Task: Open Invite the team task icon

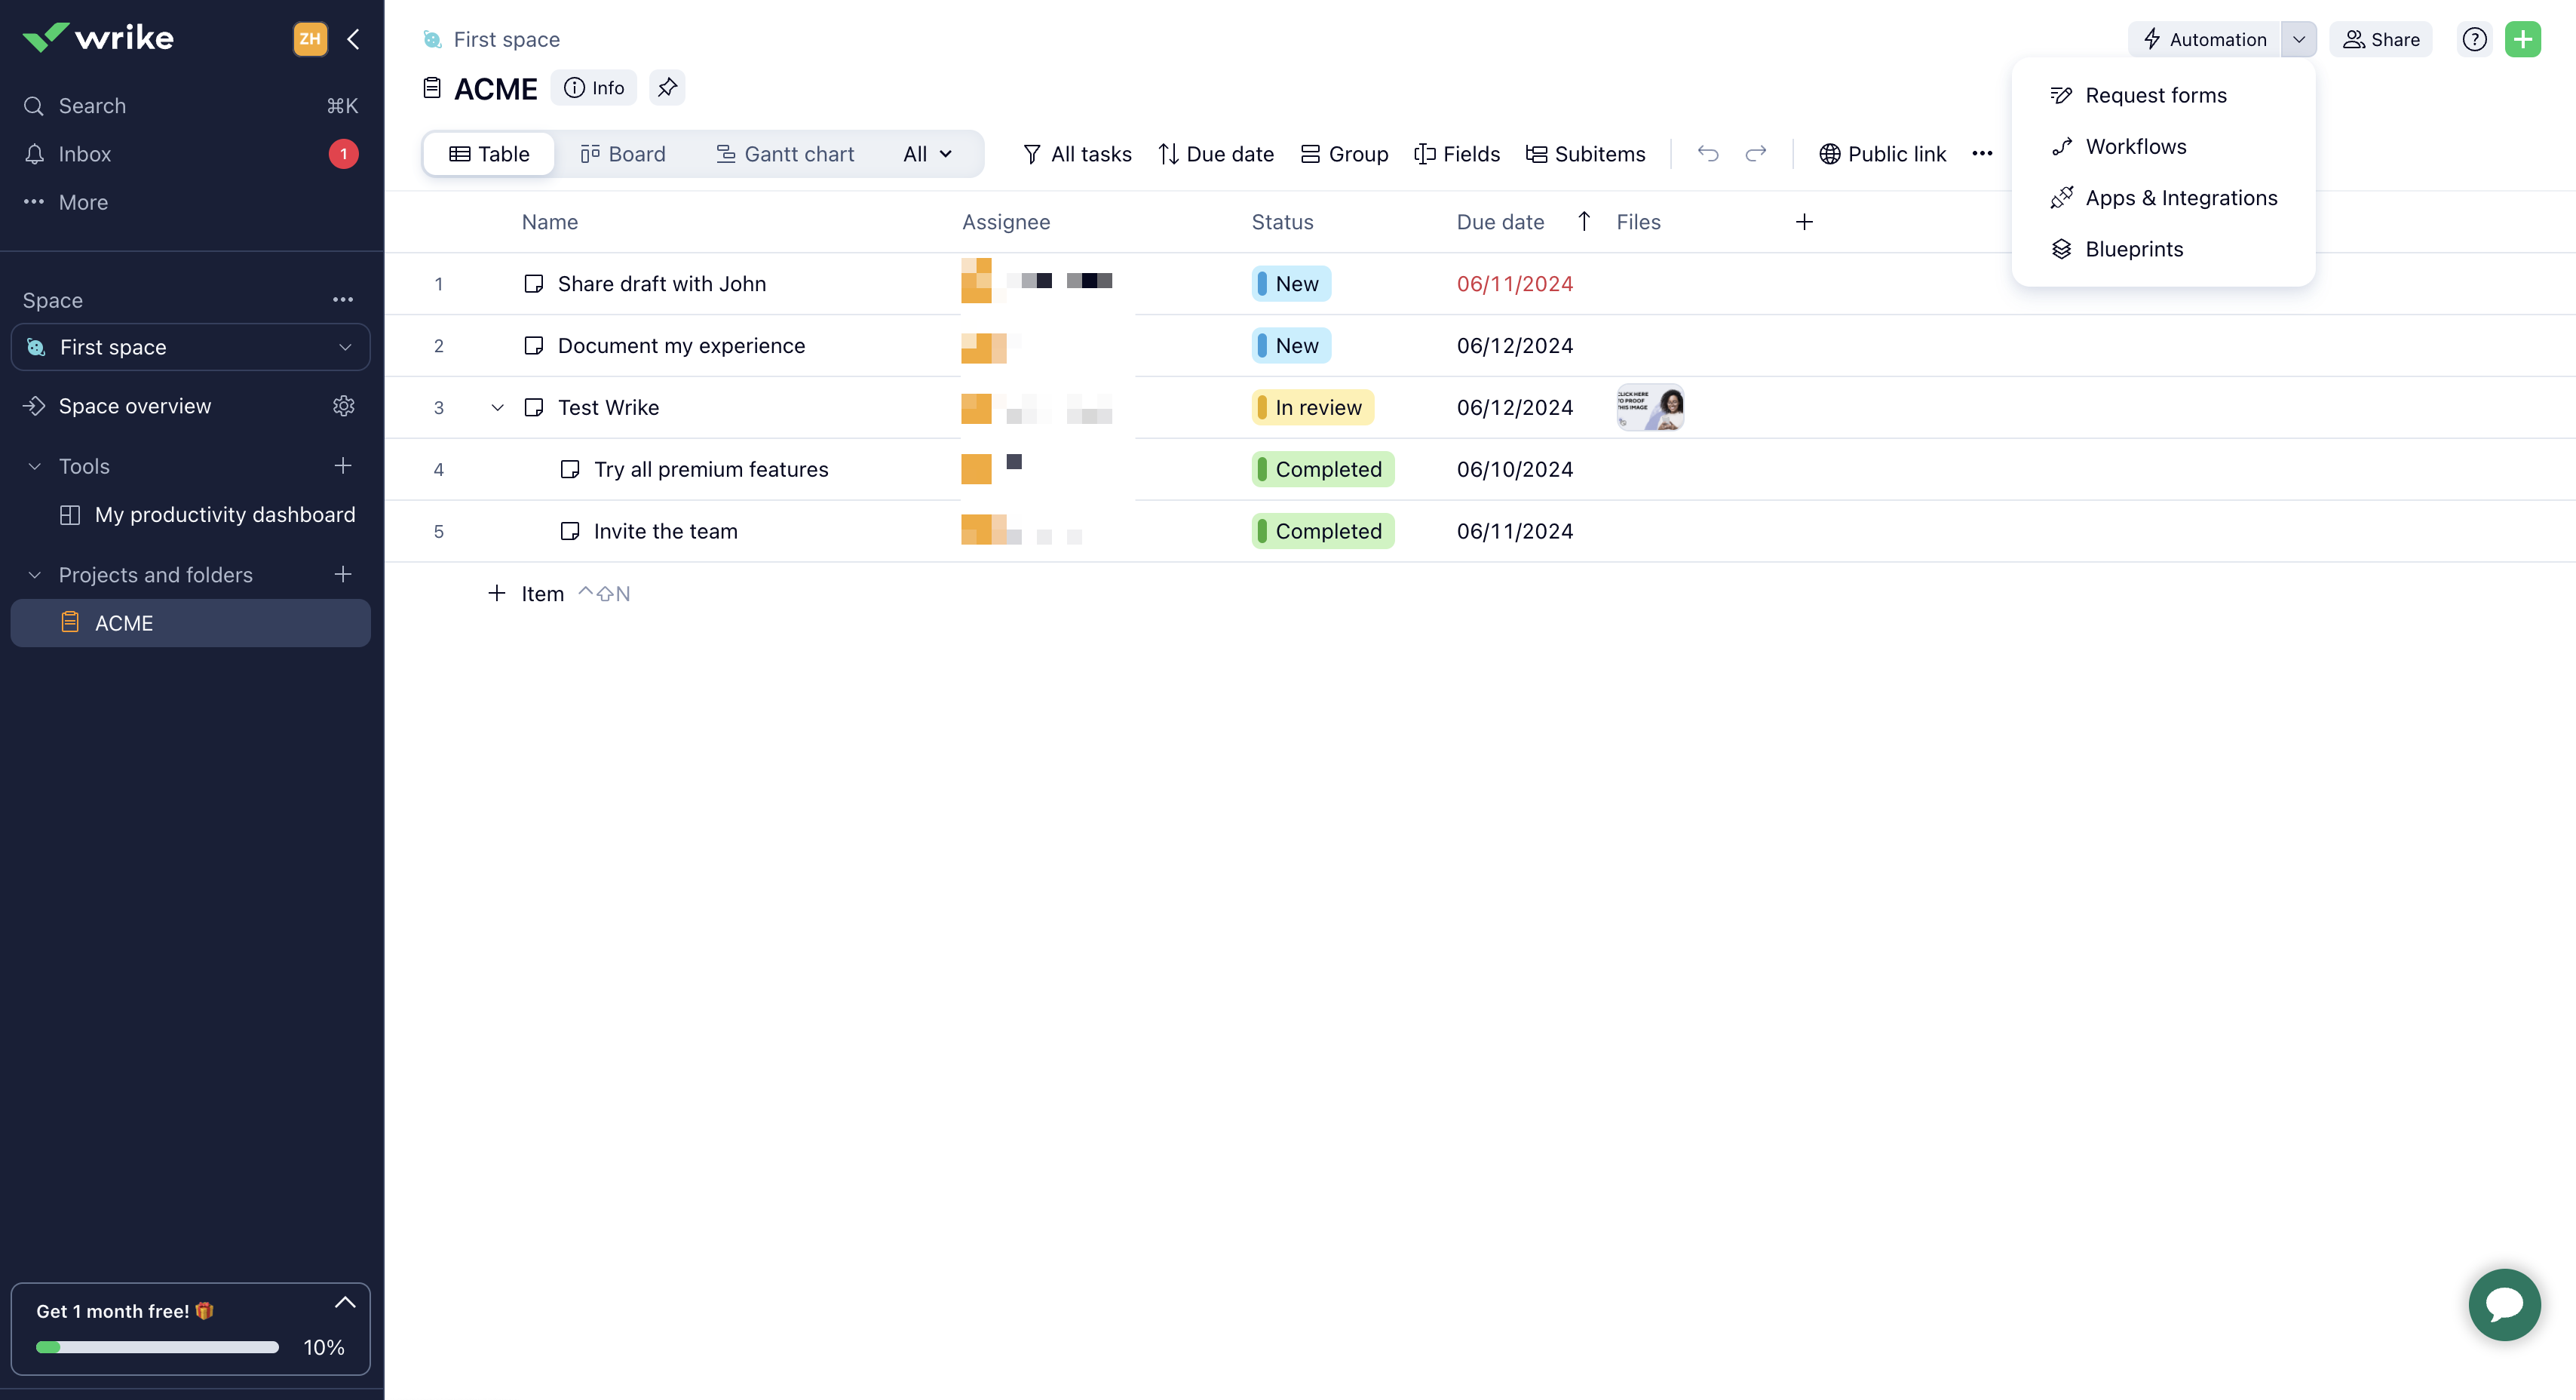Action: (570, 531)
